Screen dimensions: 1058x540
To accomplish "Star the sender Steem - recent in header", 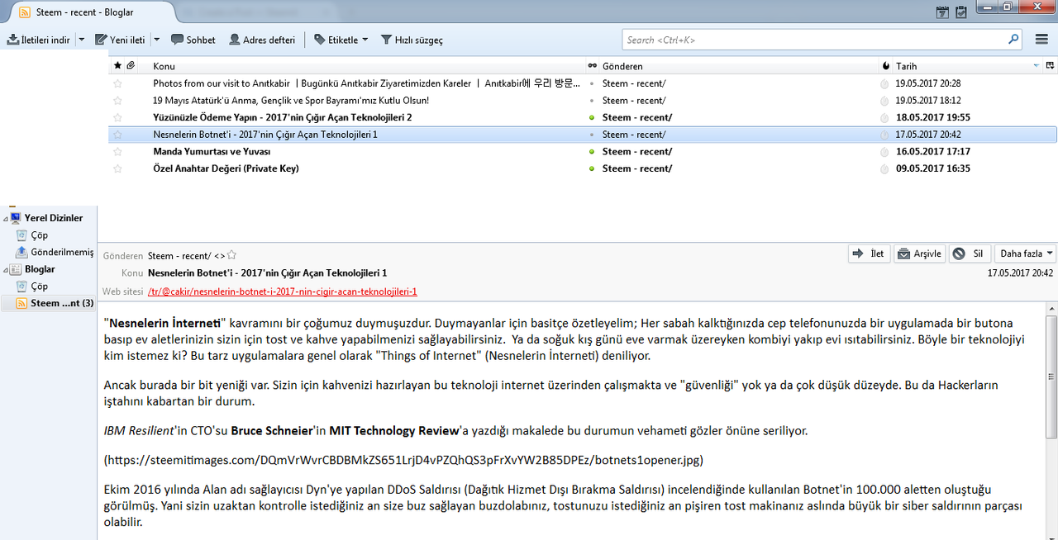I will (x=231, y=255).
